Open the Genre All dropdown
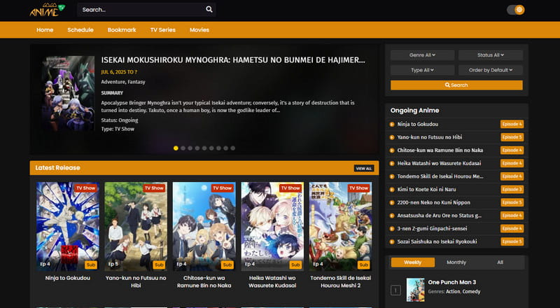This screenshot has height=308, width=560. (x=422, y=55)
